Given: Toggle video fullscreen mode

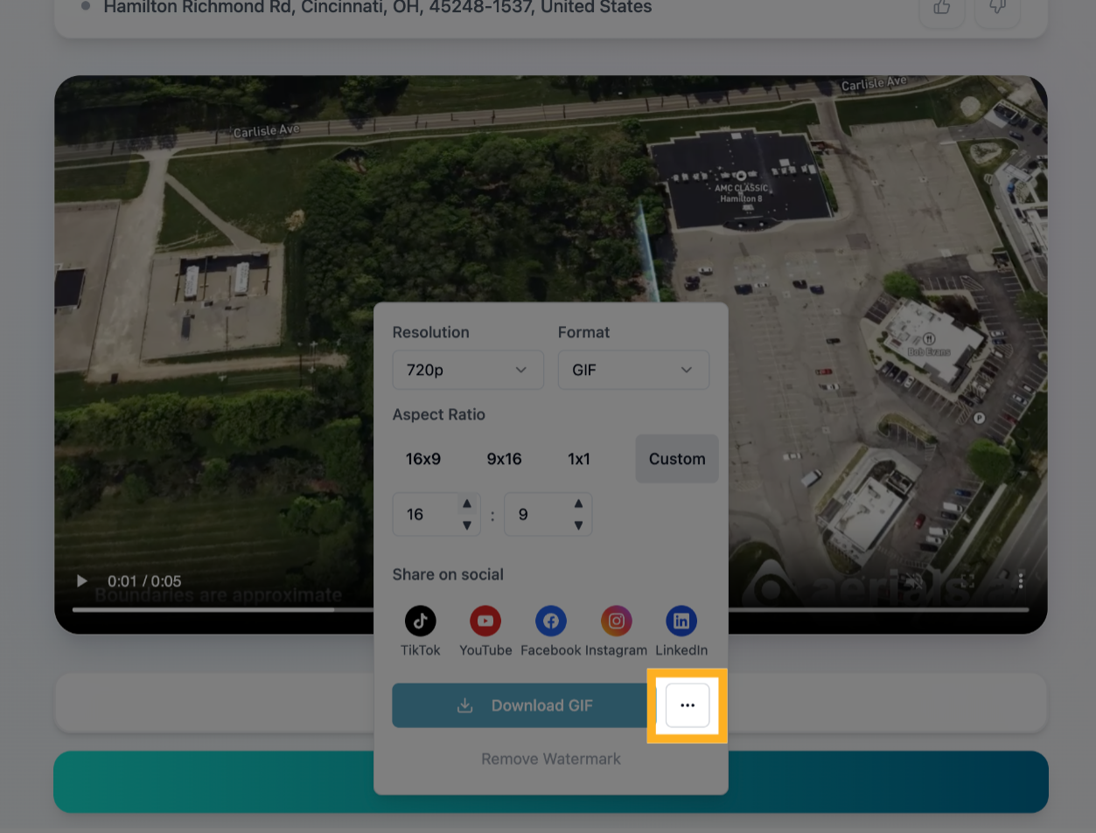Looking at the screenshot, I should (x=967, y=580).
